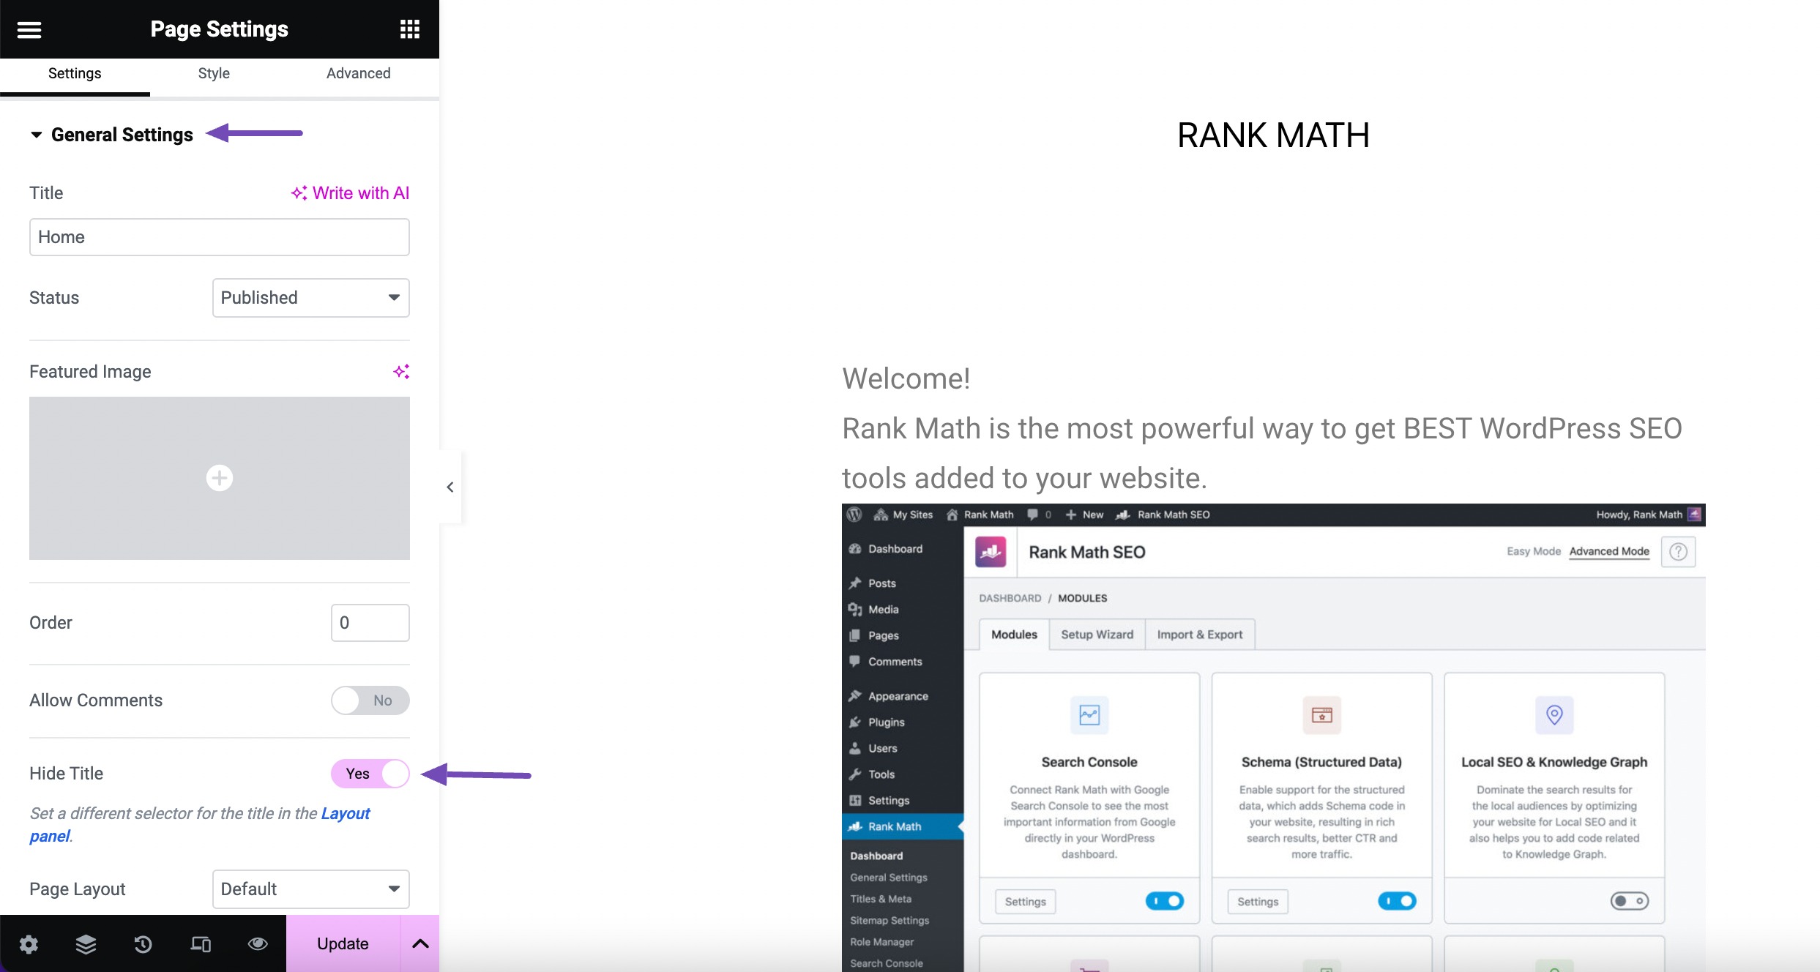Open the widgets grid icon

[x=410, y=29]
